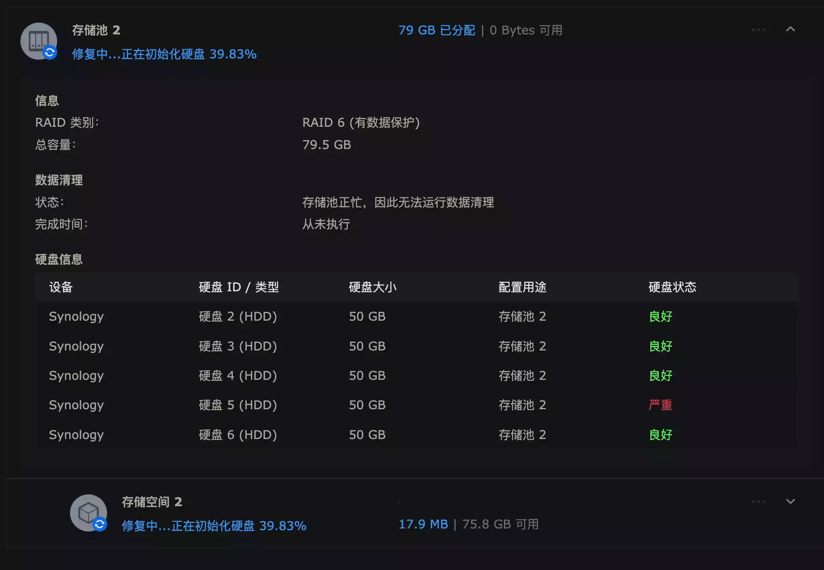Click the 79 GB 已分配 usage text
Screen dimensions: 824x570
click(x=437, y=30)
